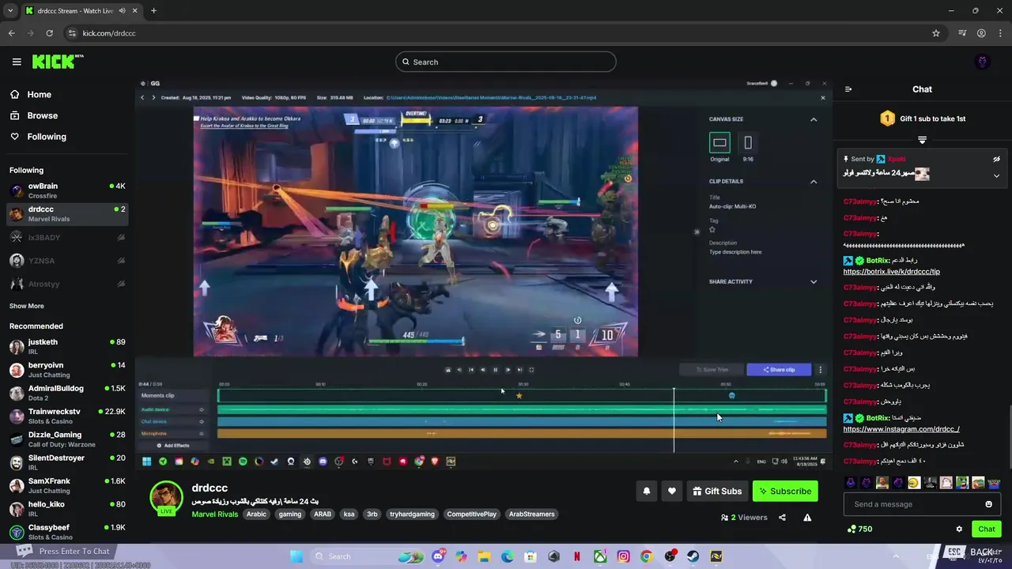This screenshot has height=569, width=1012.
Task: Report stream with warning icon
Action: tap(807, 518)
